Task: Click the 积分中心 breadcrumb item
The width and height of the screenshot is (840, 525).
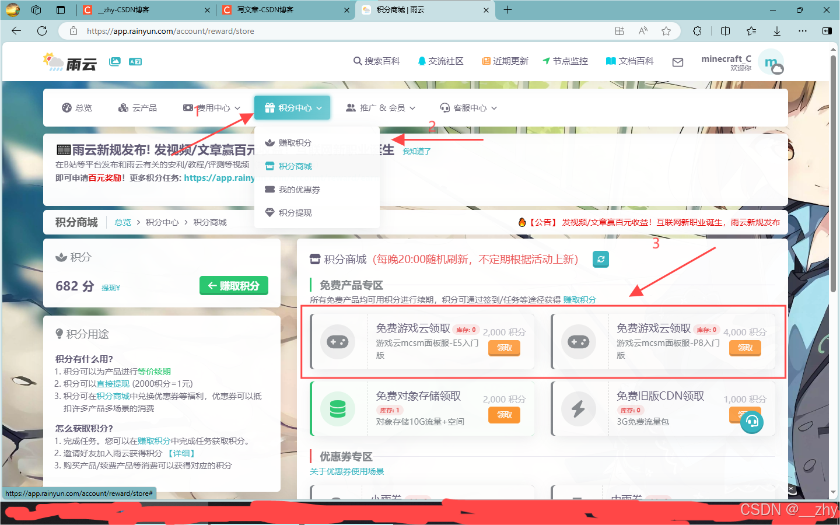Action: click(162, 222)
